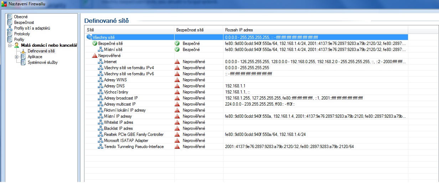Select the Definované sítě tree item

tap(41, 51)
